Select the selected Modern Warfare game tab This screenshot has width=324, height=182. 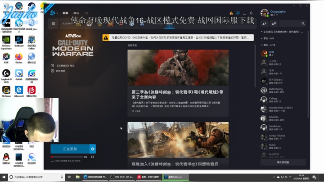click(x=170, y=24)
